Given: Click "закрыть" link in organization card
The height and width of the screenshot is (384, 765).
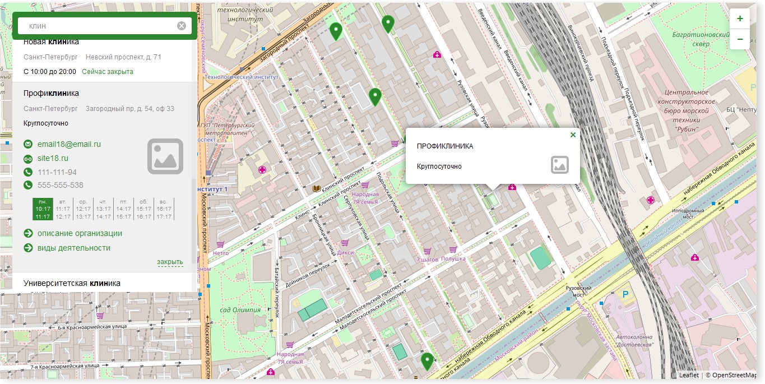Looking at the screenshot, I should [x=170, y=262].
